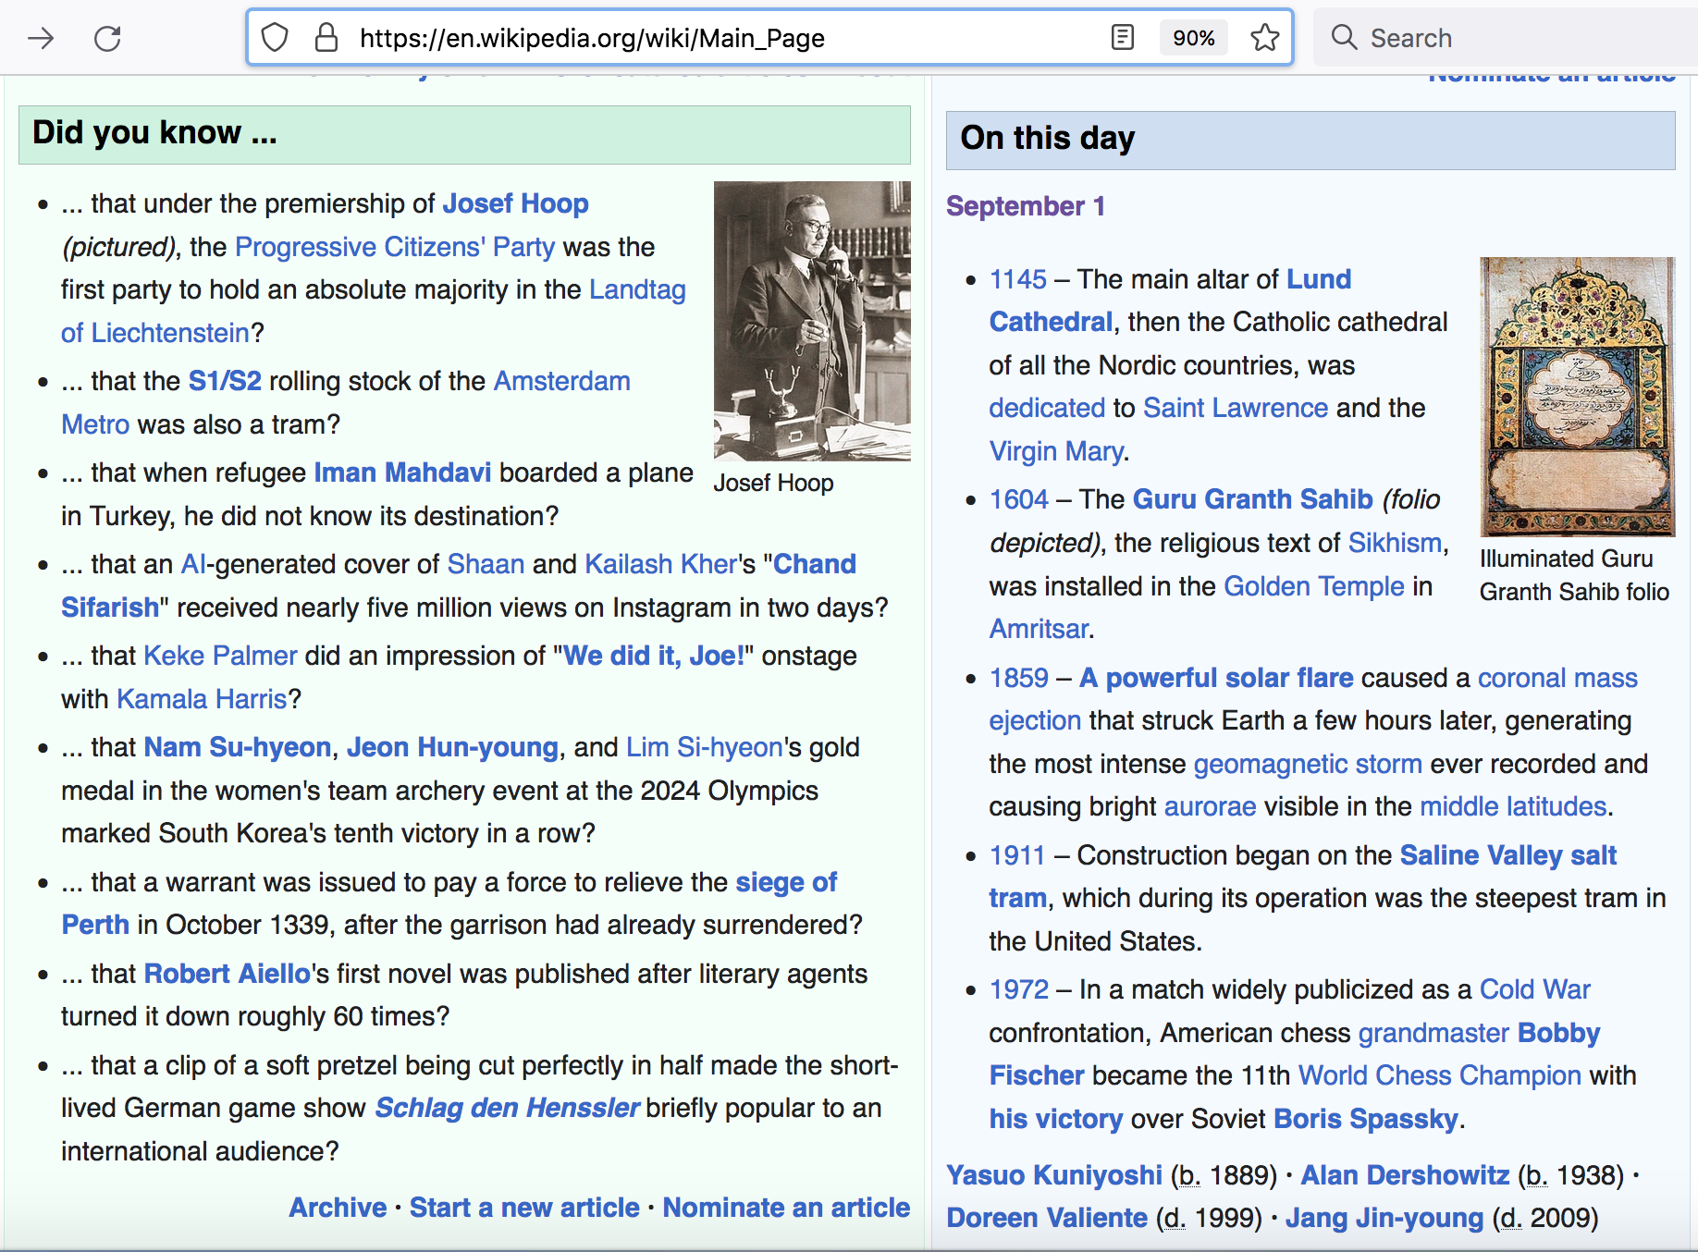Open the Robert Aiello article
The image size is (1698, 1252).
[x=227, y=974]
